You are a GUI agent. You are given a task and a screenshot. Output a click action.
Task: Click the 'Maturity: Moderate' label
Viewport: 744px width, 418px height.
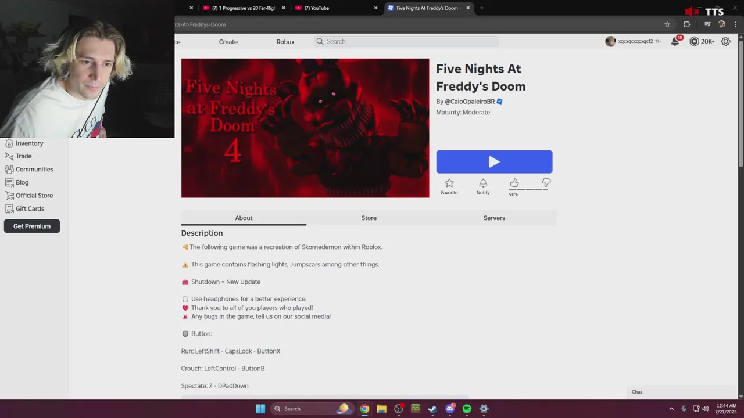click(x=463, y=113)
